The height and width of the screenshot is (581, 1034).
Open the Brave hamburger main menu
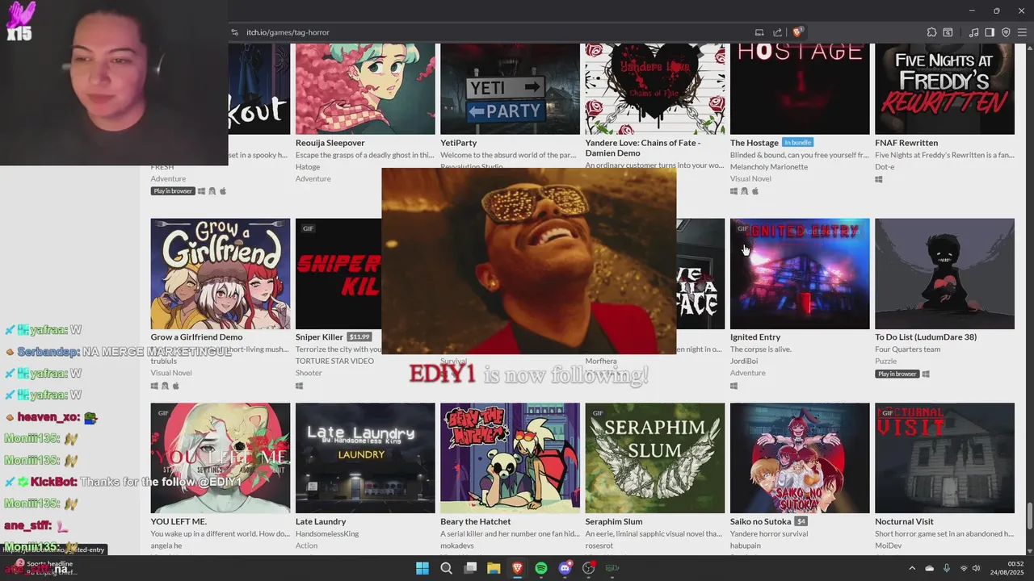tap(1022, 32)
